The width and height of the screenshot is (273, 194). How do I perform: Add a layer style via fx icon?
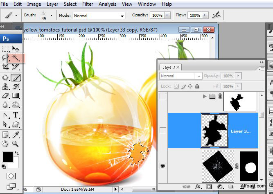click(198, 187)
